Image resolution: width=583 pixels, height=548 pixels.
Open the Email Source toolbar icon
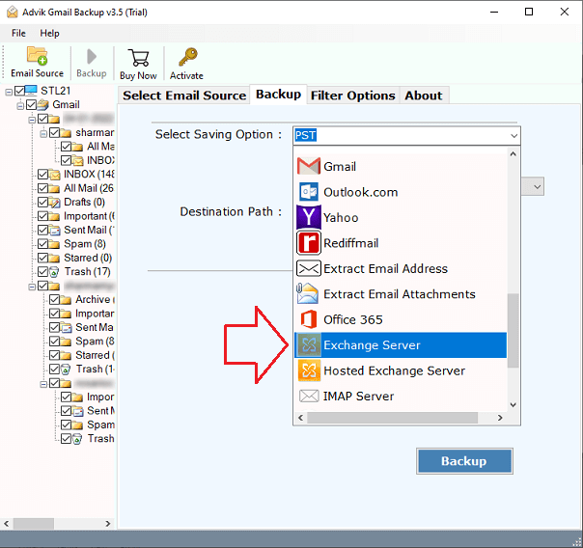click(37, 56)
